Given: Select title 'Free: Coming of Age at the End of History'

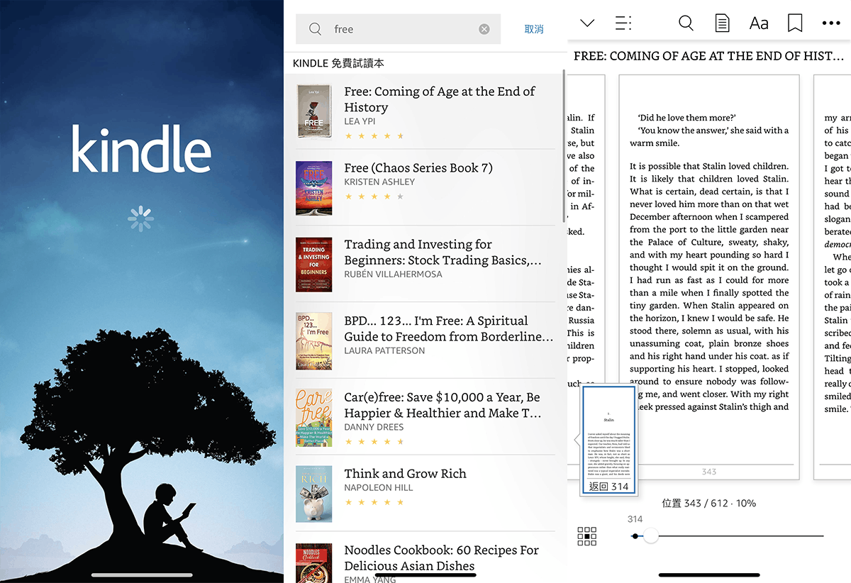Looking at the screenshot, I should coord(440,99).
